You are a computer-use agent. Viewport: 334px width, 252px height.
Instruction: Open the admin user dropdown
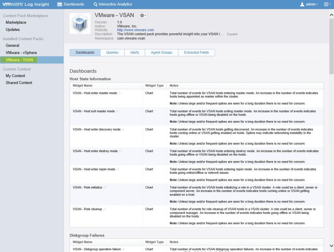coord(309,4)
